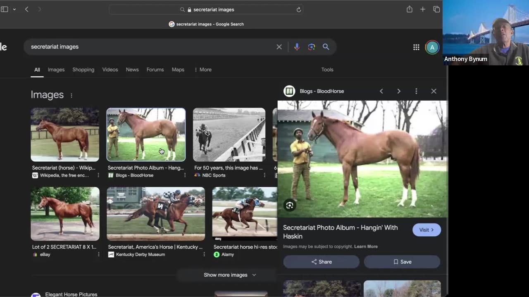Click the voice search microphone icon

(297, 47)
